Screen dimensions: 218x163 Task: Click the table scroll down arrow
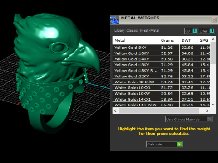click(213, 105)
